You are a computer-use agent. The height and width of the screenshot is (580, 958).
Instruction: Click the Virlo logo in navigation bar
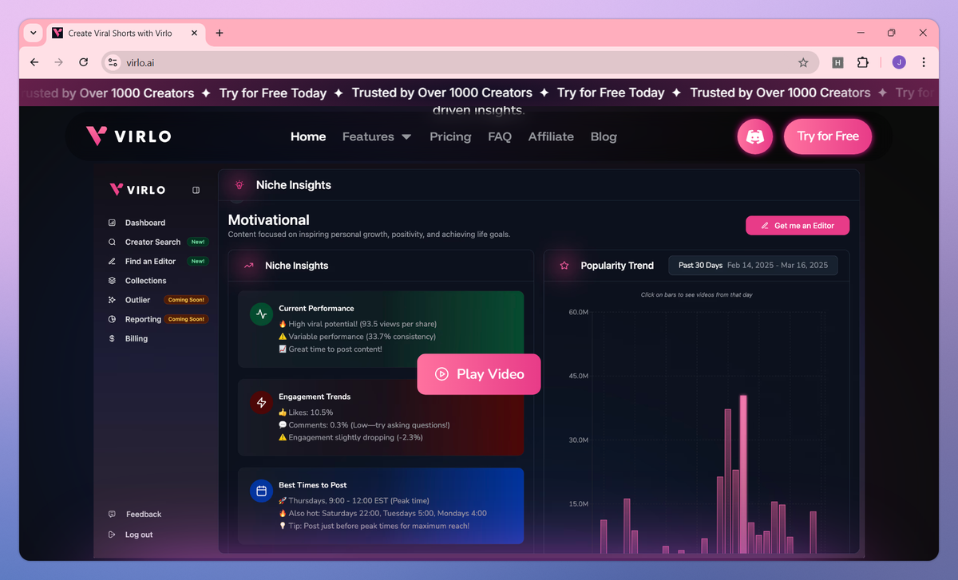[x=129, y=136]
